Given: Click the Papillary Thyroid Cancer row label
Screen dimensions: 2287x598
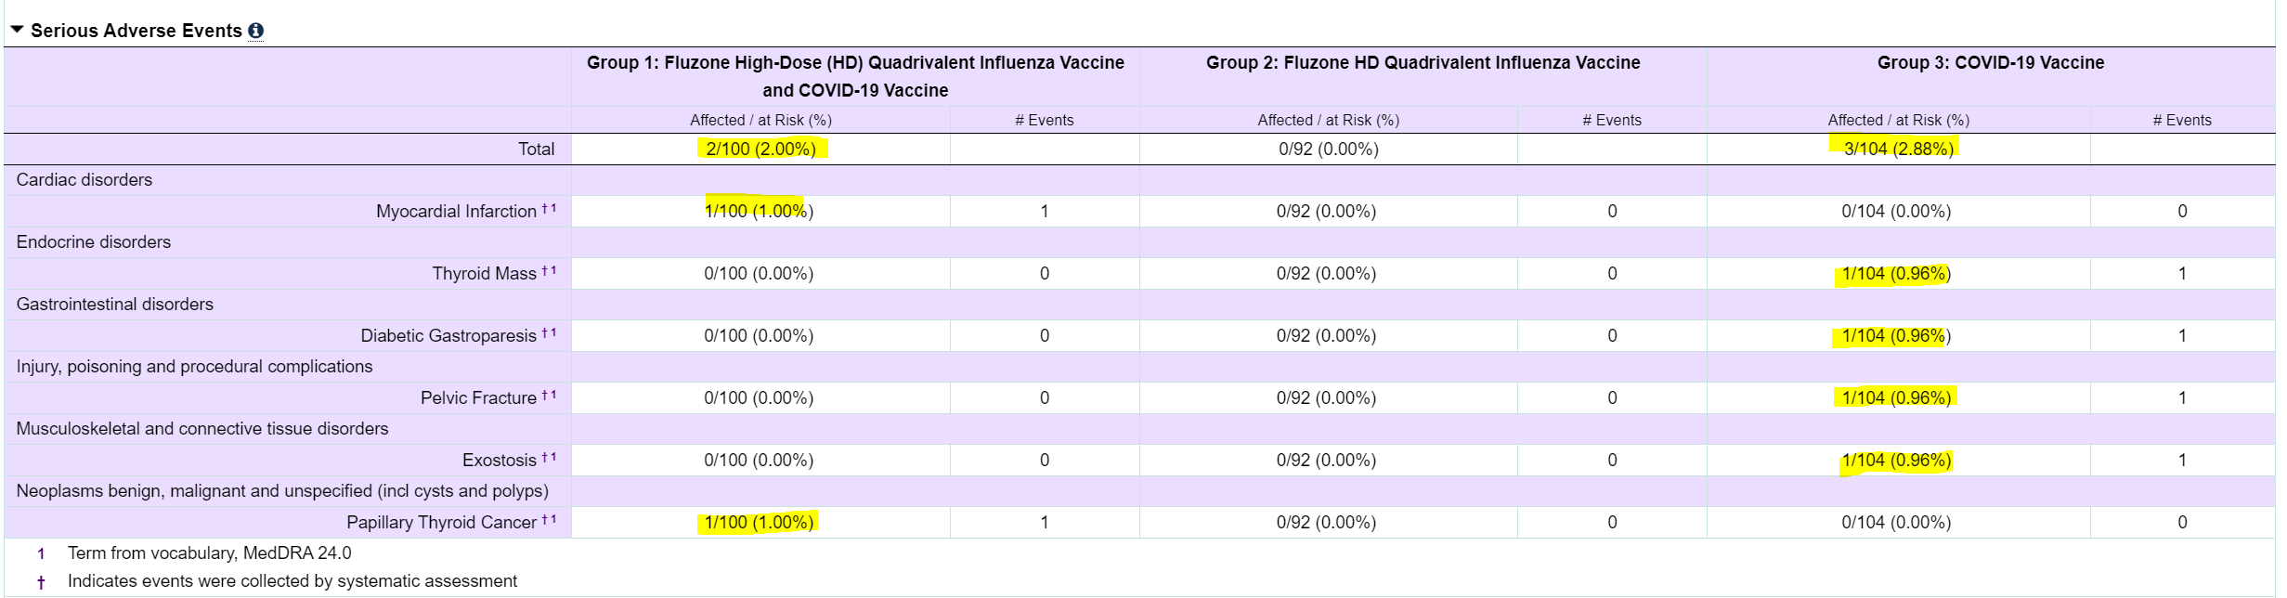Looking at the screenshot, I should 441,522.
